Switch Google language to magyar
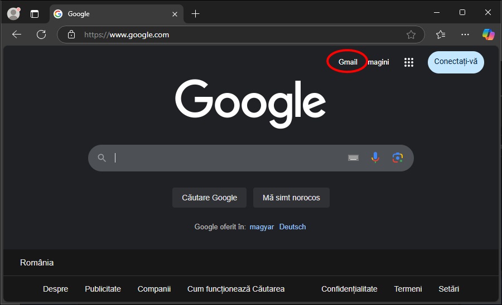Screen dimensions: 502x305 (x=262, y=227)
